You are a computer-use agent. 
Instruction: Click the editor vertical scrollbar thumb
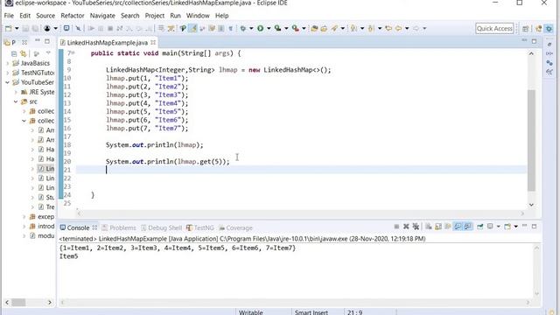[x=531, y=140]
